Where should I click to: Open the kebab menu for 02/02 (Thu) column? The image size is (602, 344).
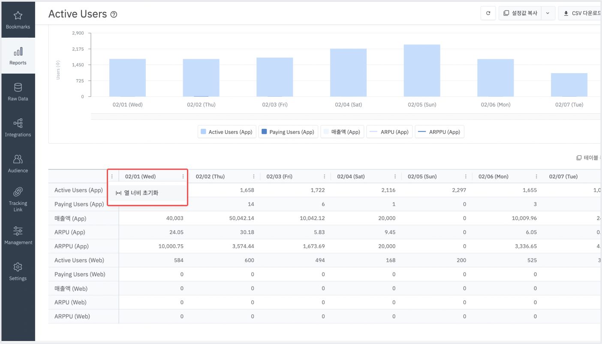tap(254, 176)
